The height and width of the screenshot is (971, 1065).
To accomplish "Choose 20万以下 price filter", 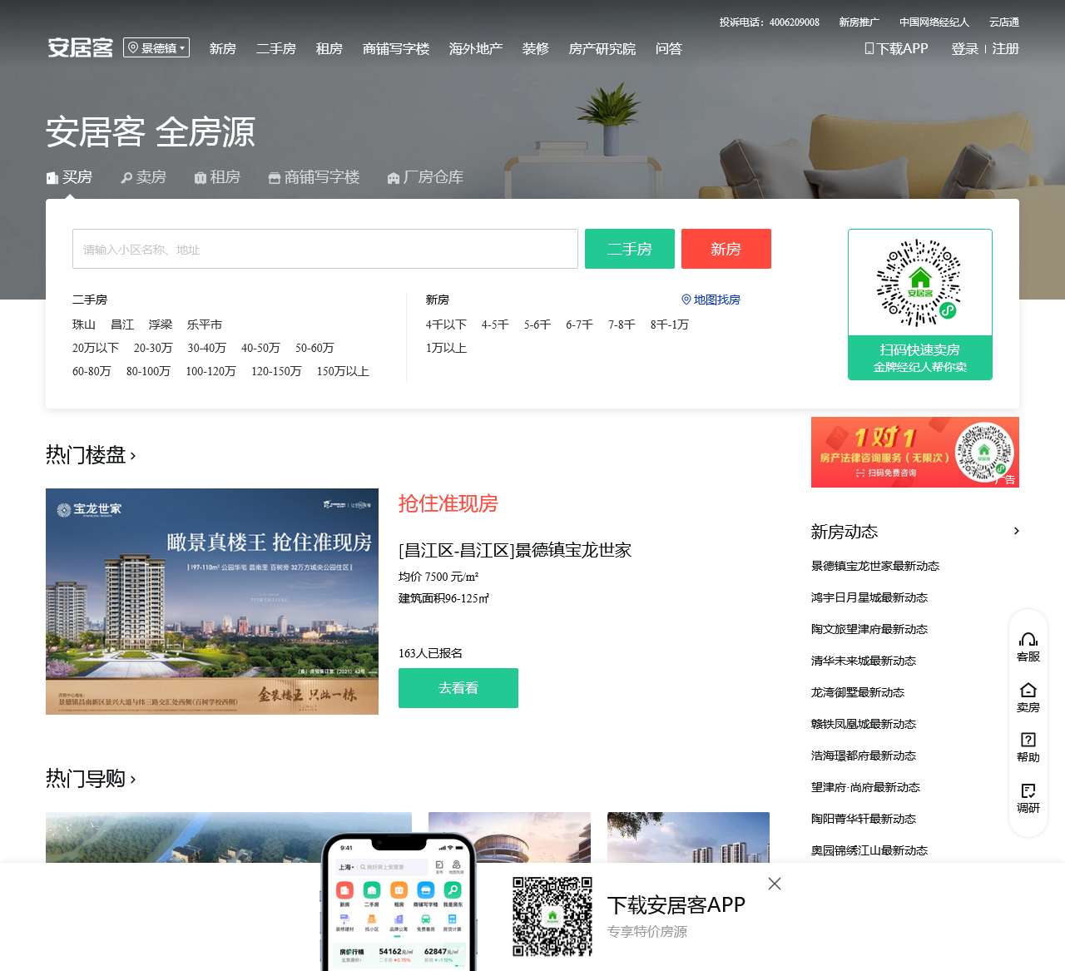I will click(96, 348).
